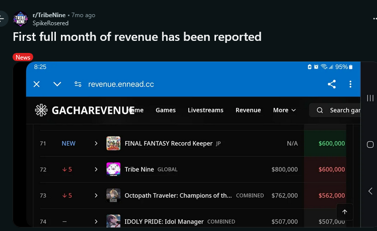Screen dimensions: 377x231
Task: Select the Tribe Nine game name
Action: 139,169
